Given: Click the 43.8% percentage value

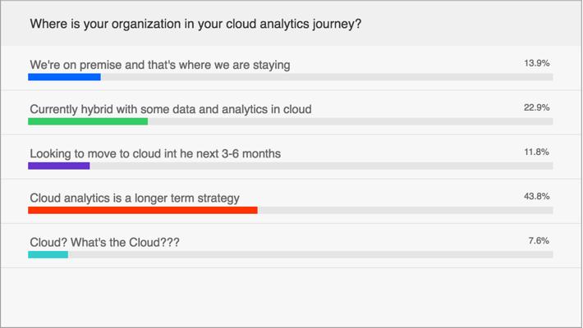Looking at the screenshot, I should [x=536, y=196].
